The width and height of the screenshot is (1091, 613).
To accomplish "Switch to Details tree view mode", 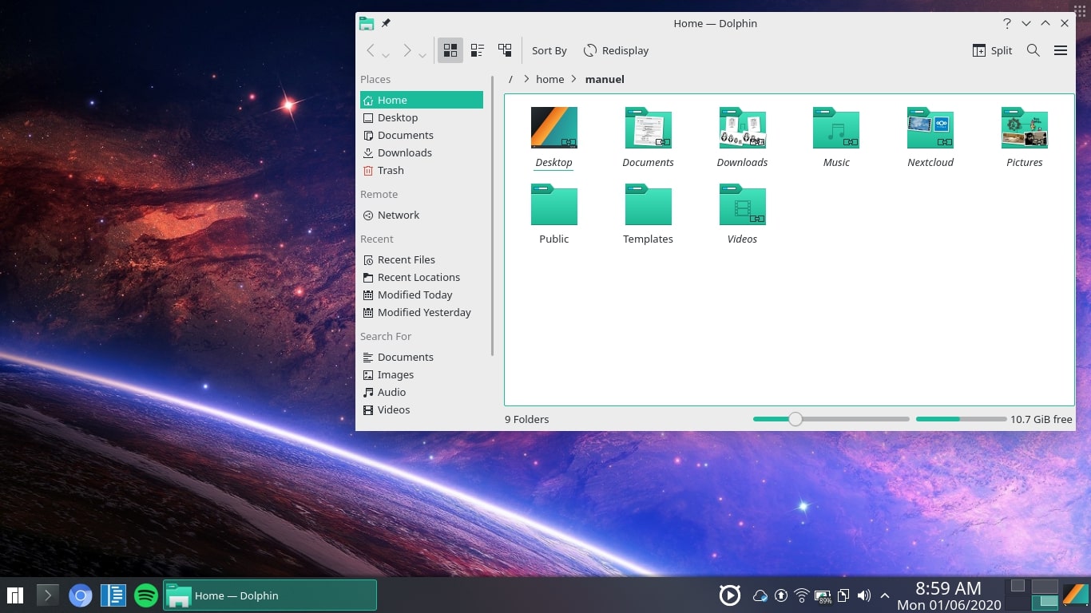I will (x=505, y=50).
